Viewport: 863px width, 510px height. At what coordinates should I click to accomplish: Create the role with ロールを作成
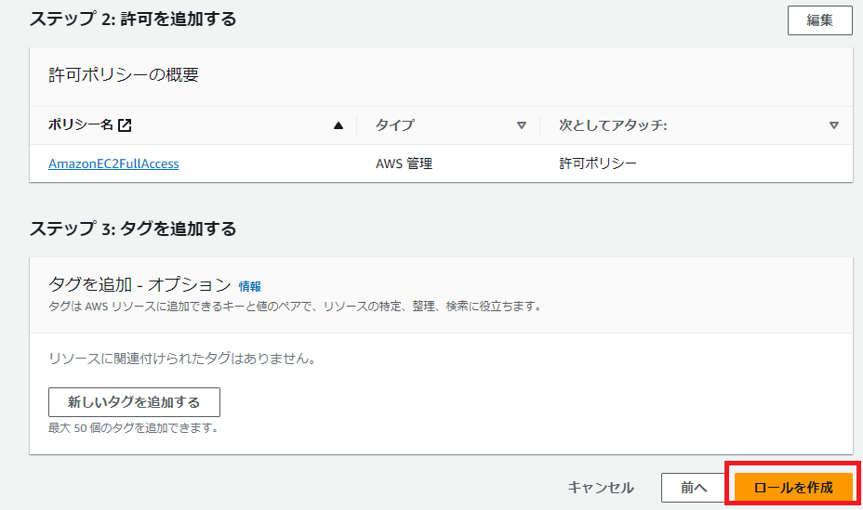coord(792,488)
